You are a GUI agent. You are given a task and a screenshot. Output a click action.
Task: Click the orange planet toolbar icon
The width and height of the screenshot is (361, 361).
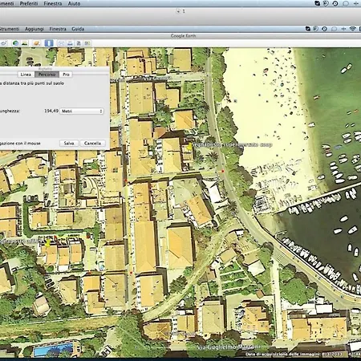37,43
